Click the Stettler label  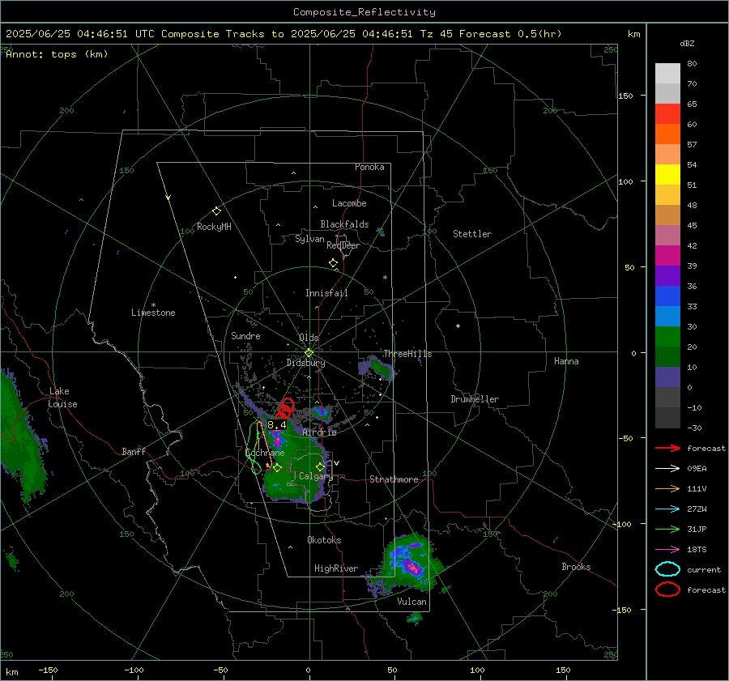[x=472, y=234]
